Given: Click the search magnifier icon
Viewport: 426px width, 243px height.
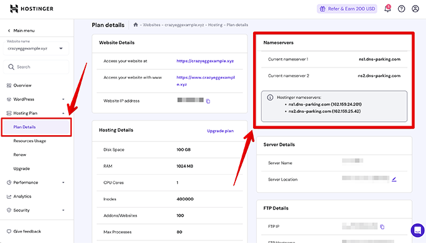Looking at the screenshot, I should [11, 67].
